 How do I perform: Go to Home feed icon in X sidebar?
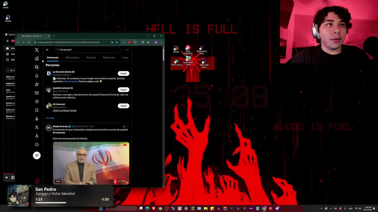[37, 59]
